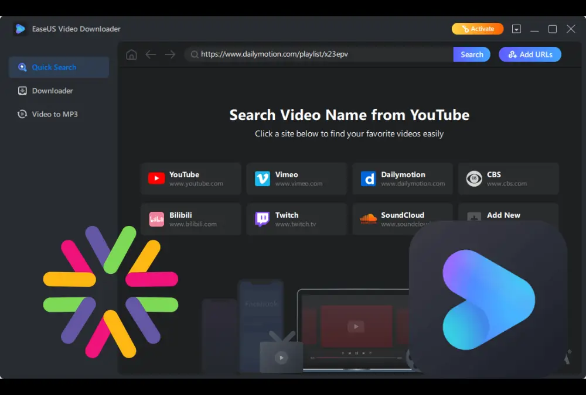Open the www.dailymotion.com site link text
586x395 pixels.
(x=413, y=184)
